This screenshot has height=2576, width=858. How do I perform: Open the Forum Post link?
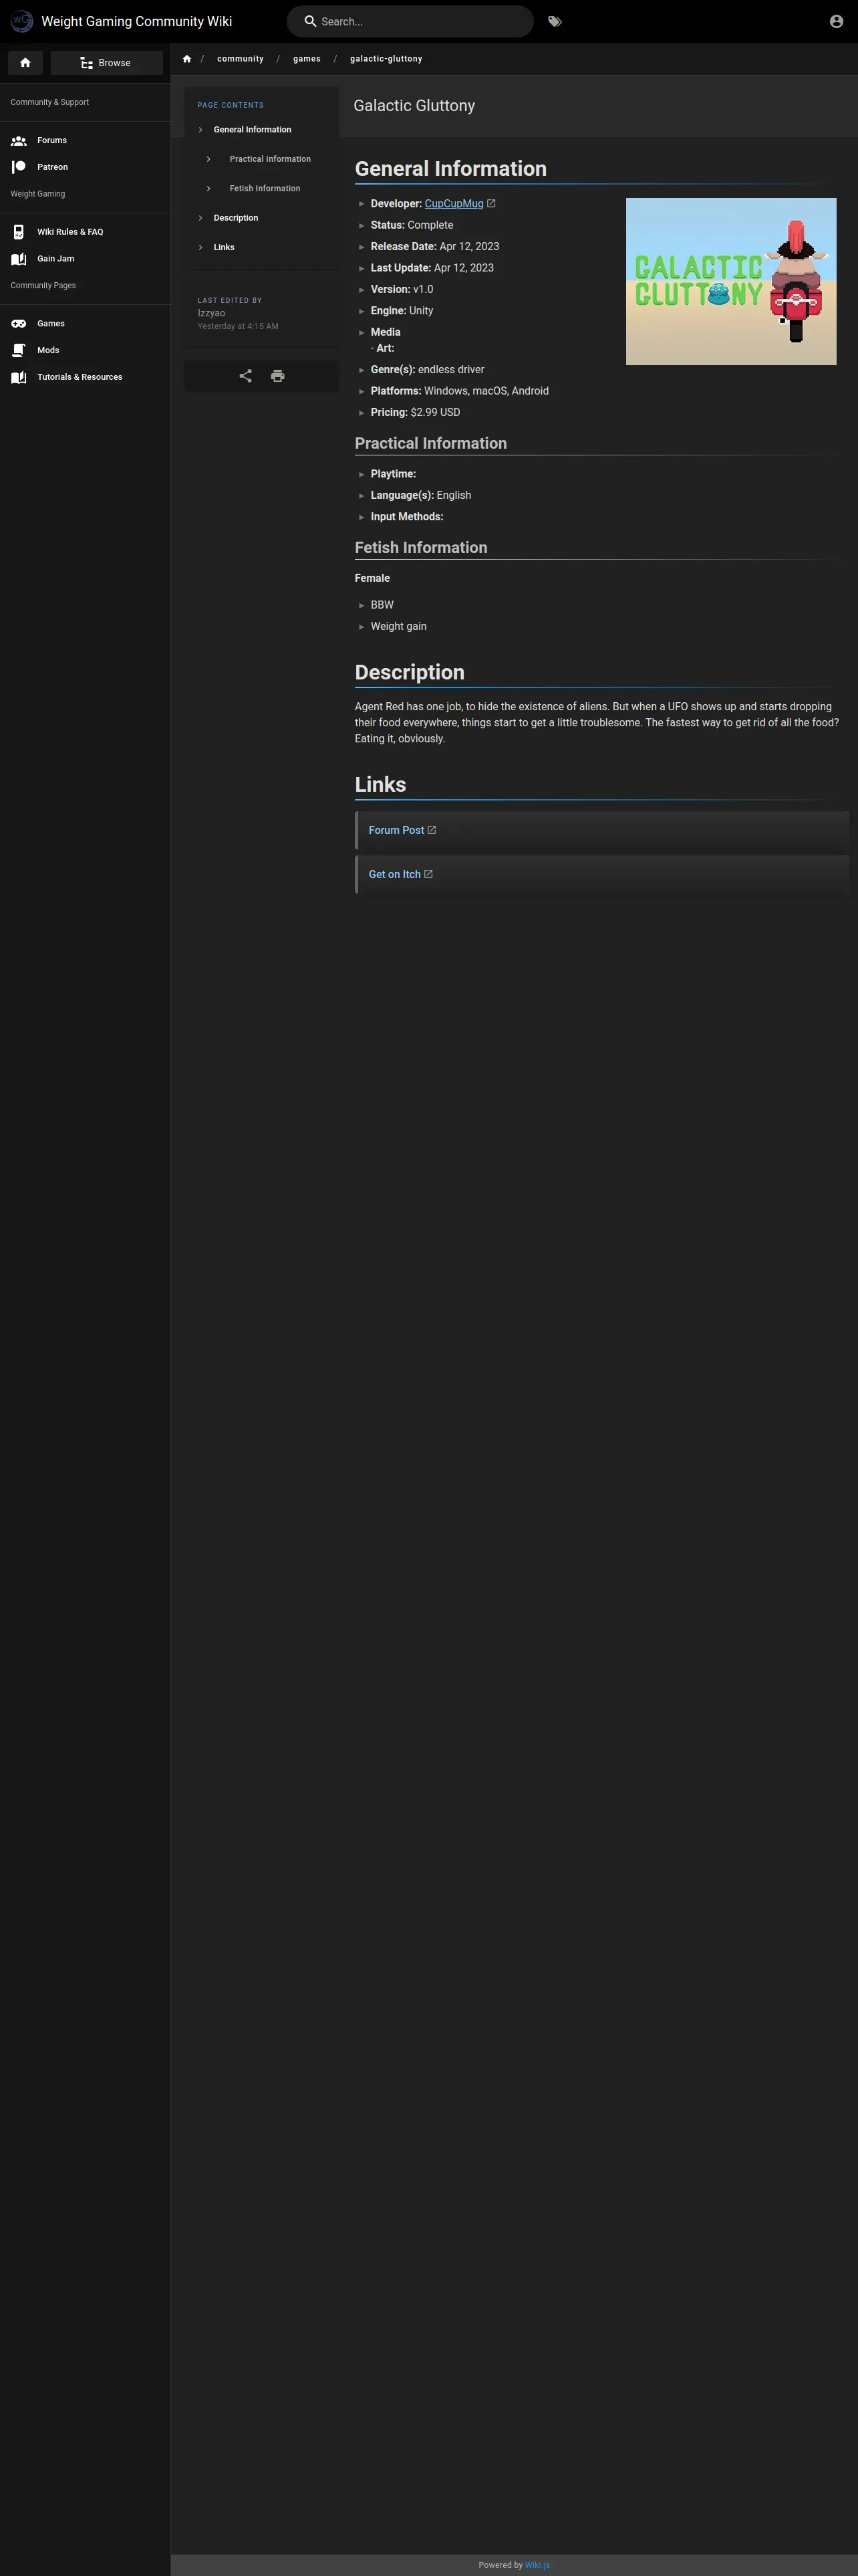click(x=396, y=830)
